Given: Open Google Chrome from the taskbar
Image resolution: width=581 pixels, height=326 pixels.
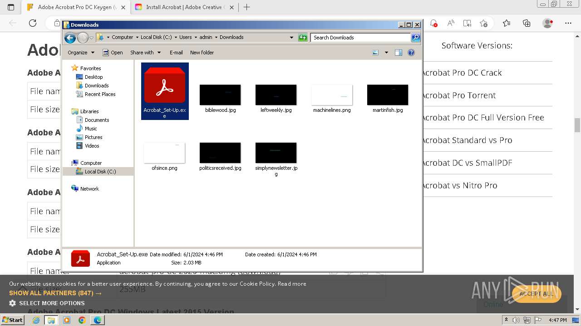Looking at the screenshot, I should [82, 320].
